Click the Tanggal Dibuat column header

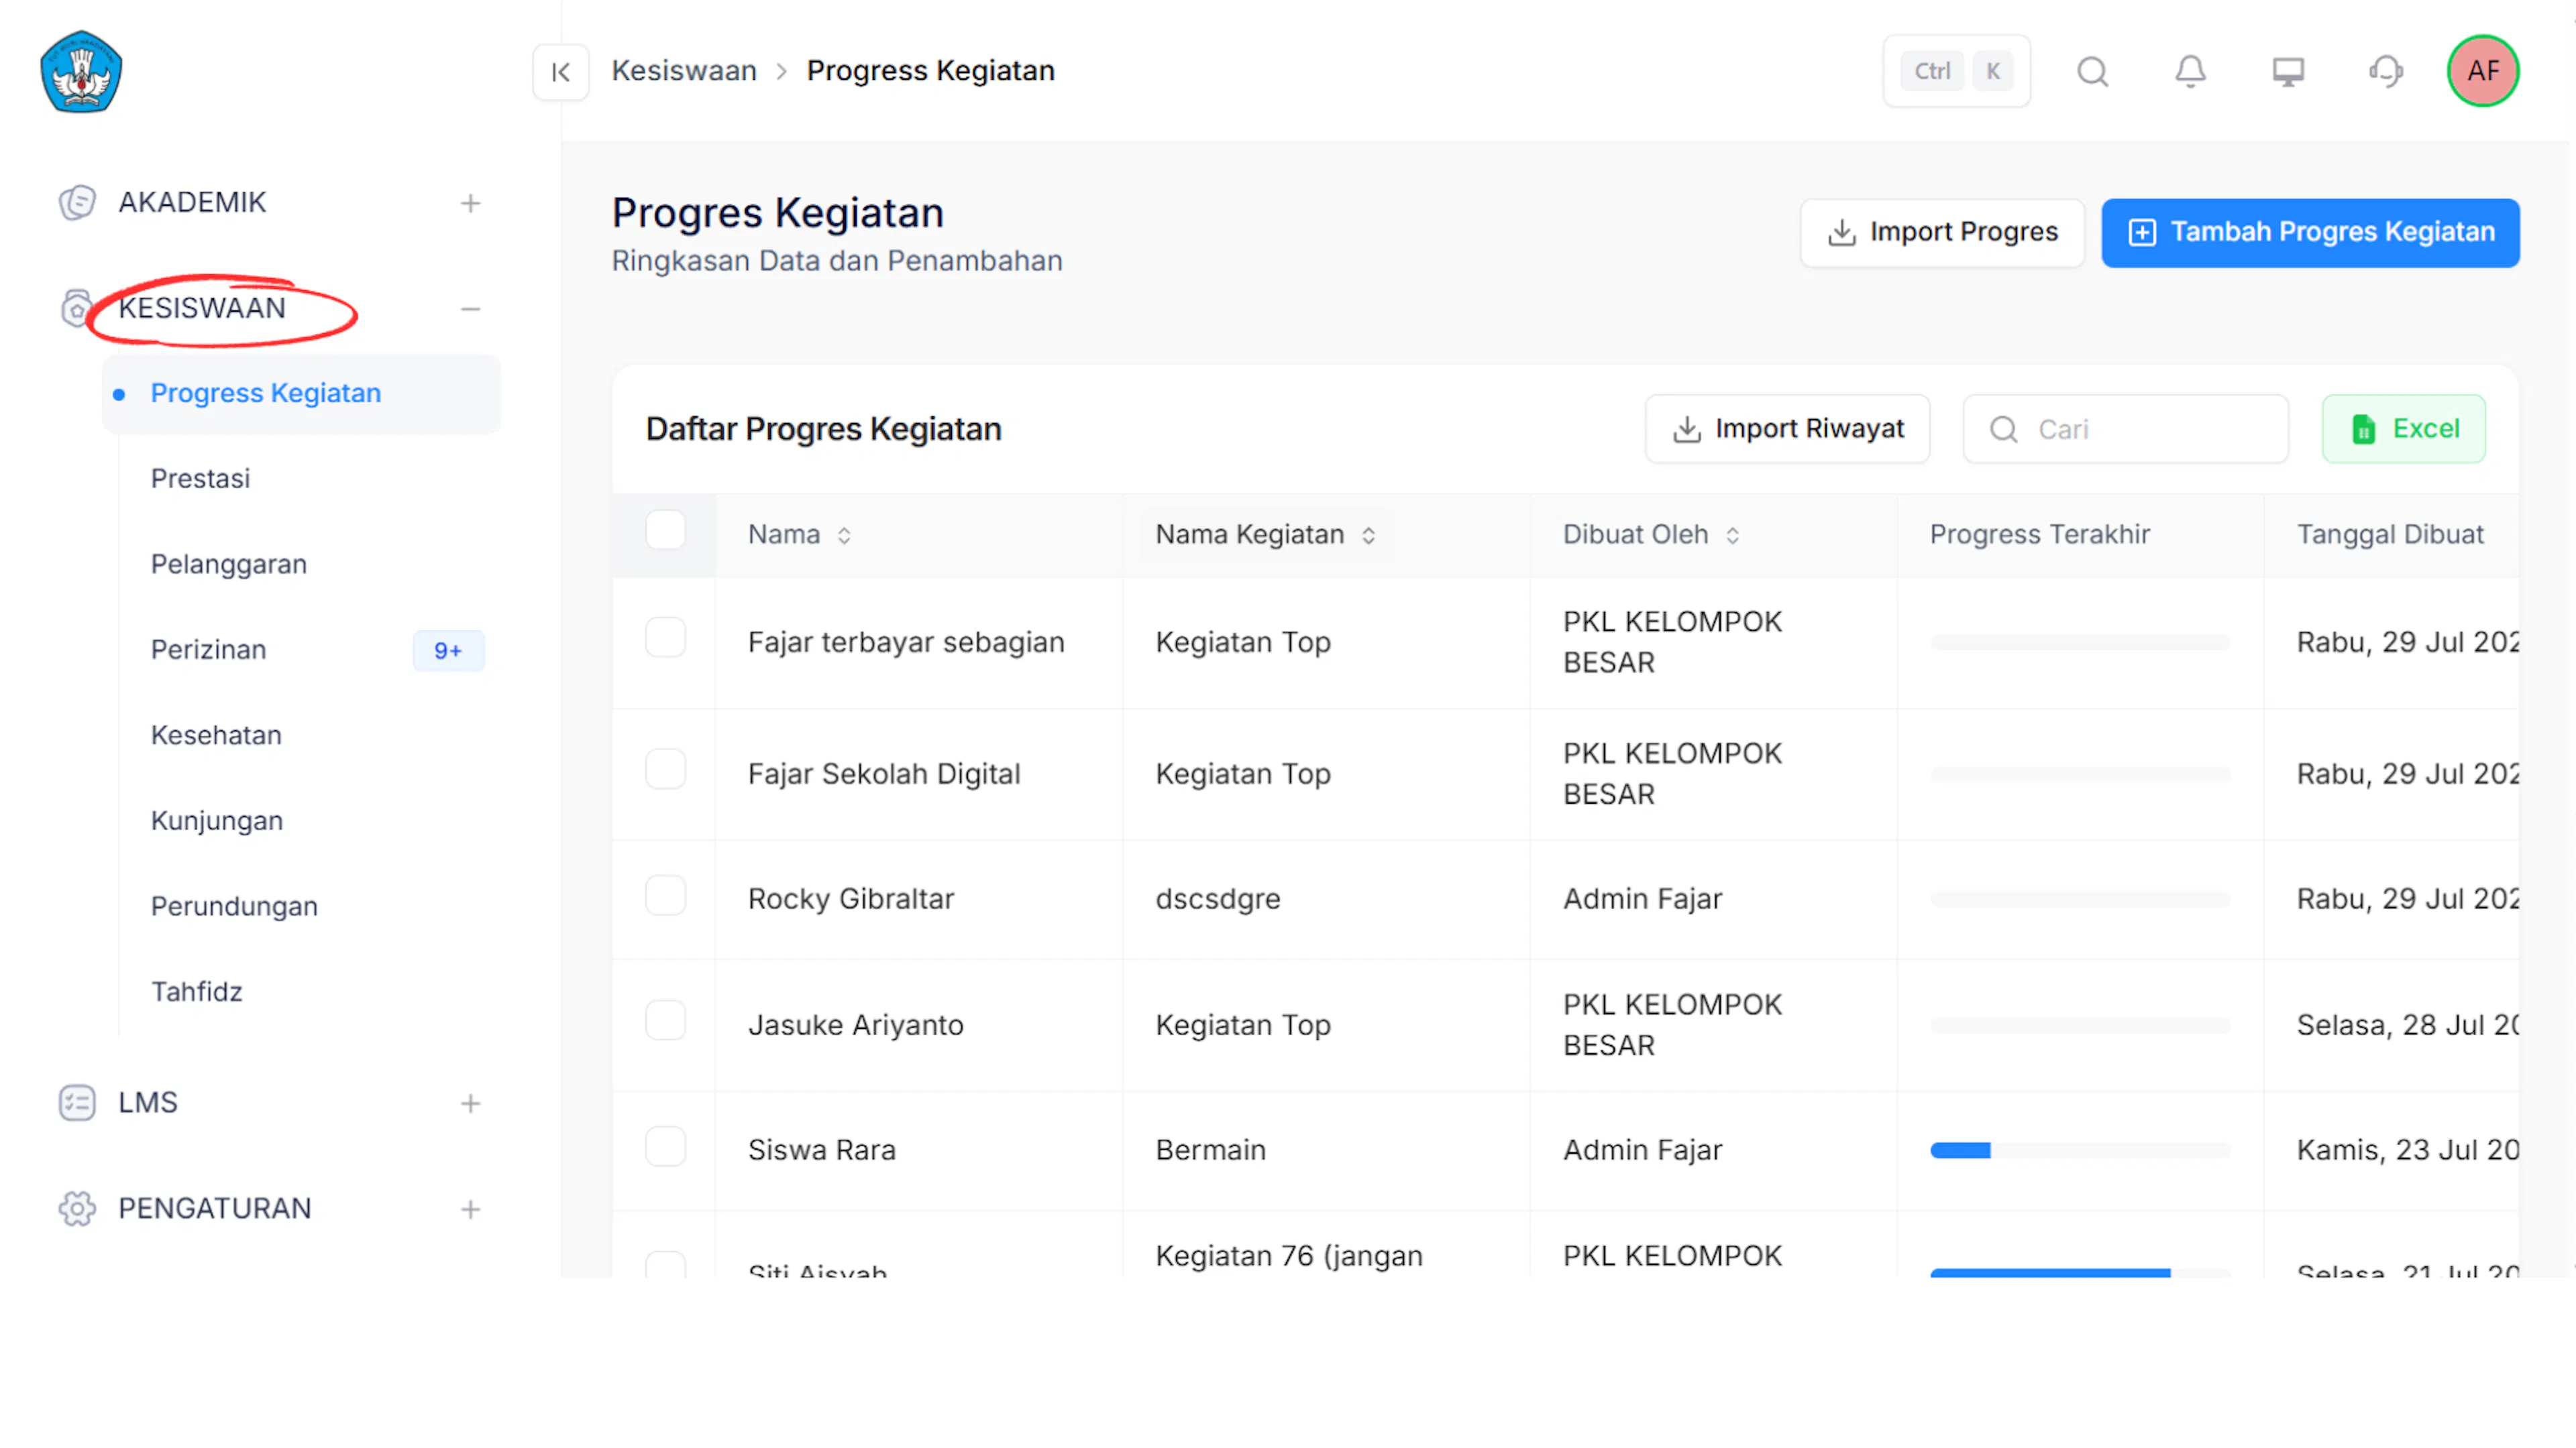click(2390, 535)
